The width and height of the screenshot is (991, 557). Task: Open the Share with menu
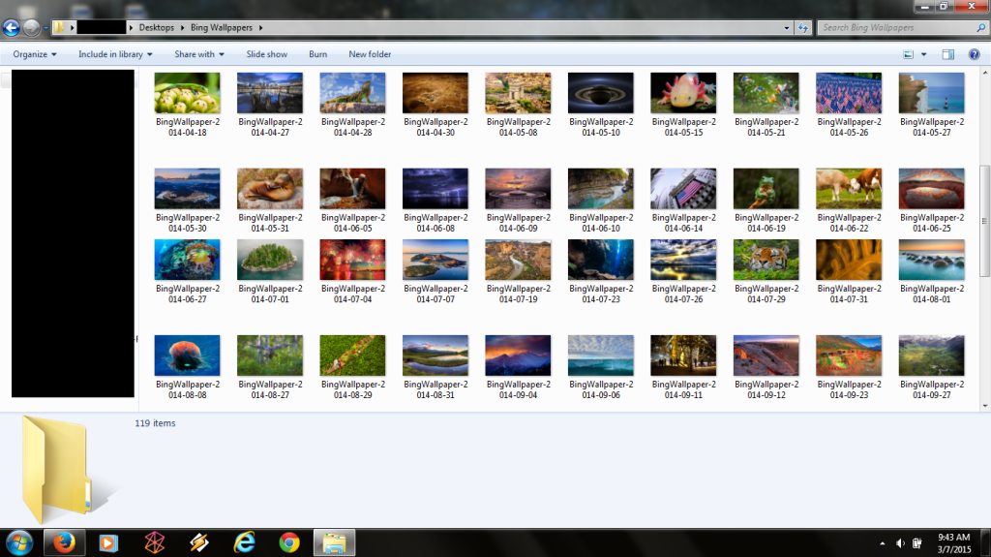[x=199, y=54]
